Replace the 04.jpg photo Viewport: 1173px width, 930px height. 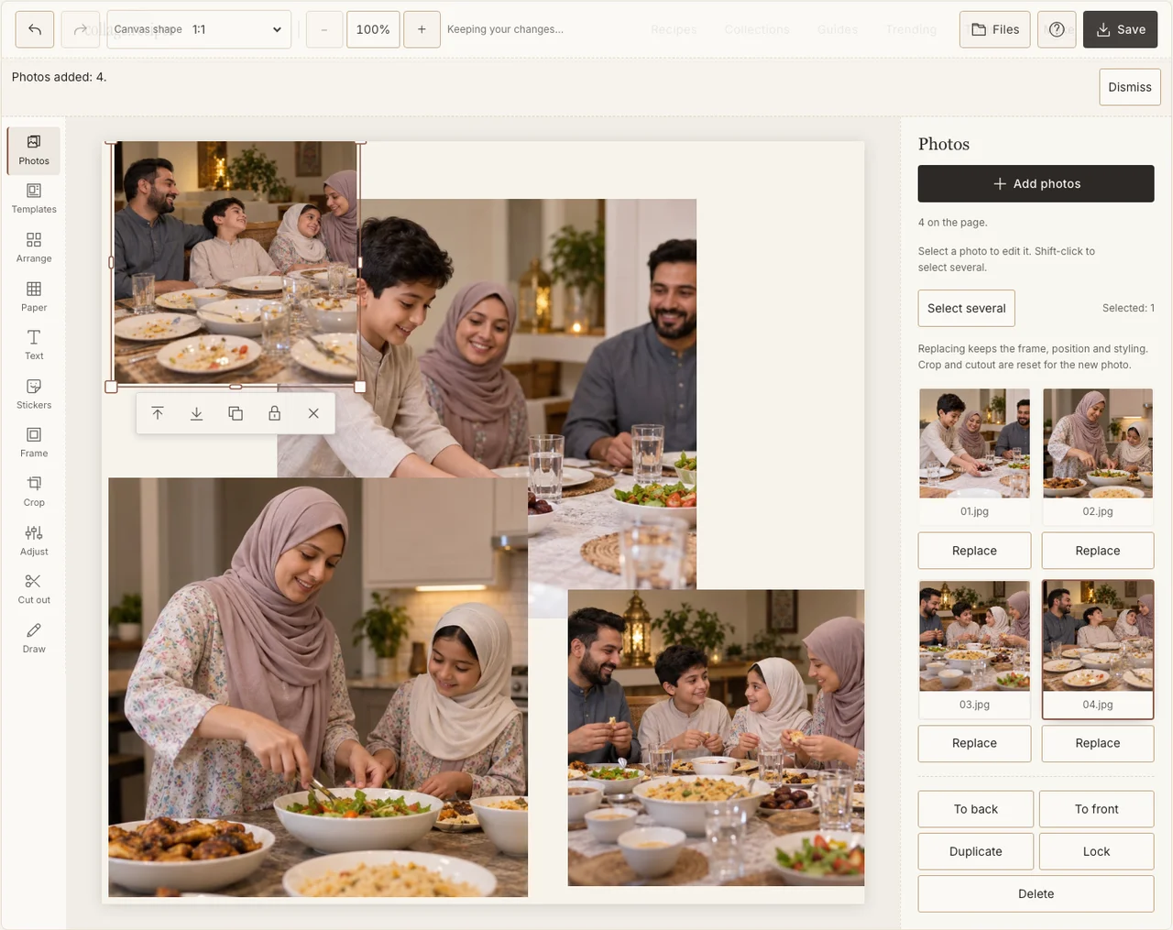coord(1098,743)
